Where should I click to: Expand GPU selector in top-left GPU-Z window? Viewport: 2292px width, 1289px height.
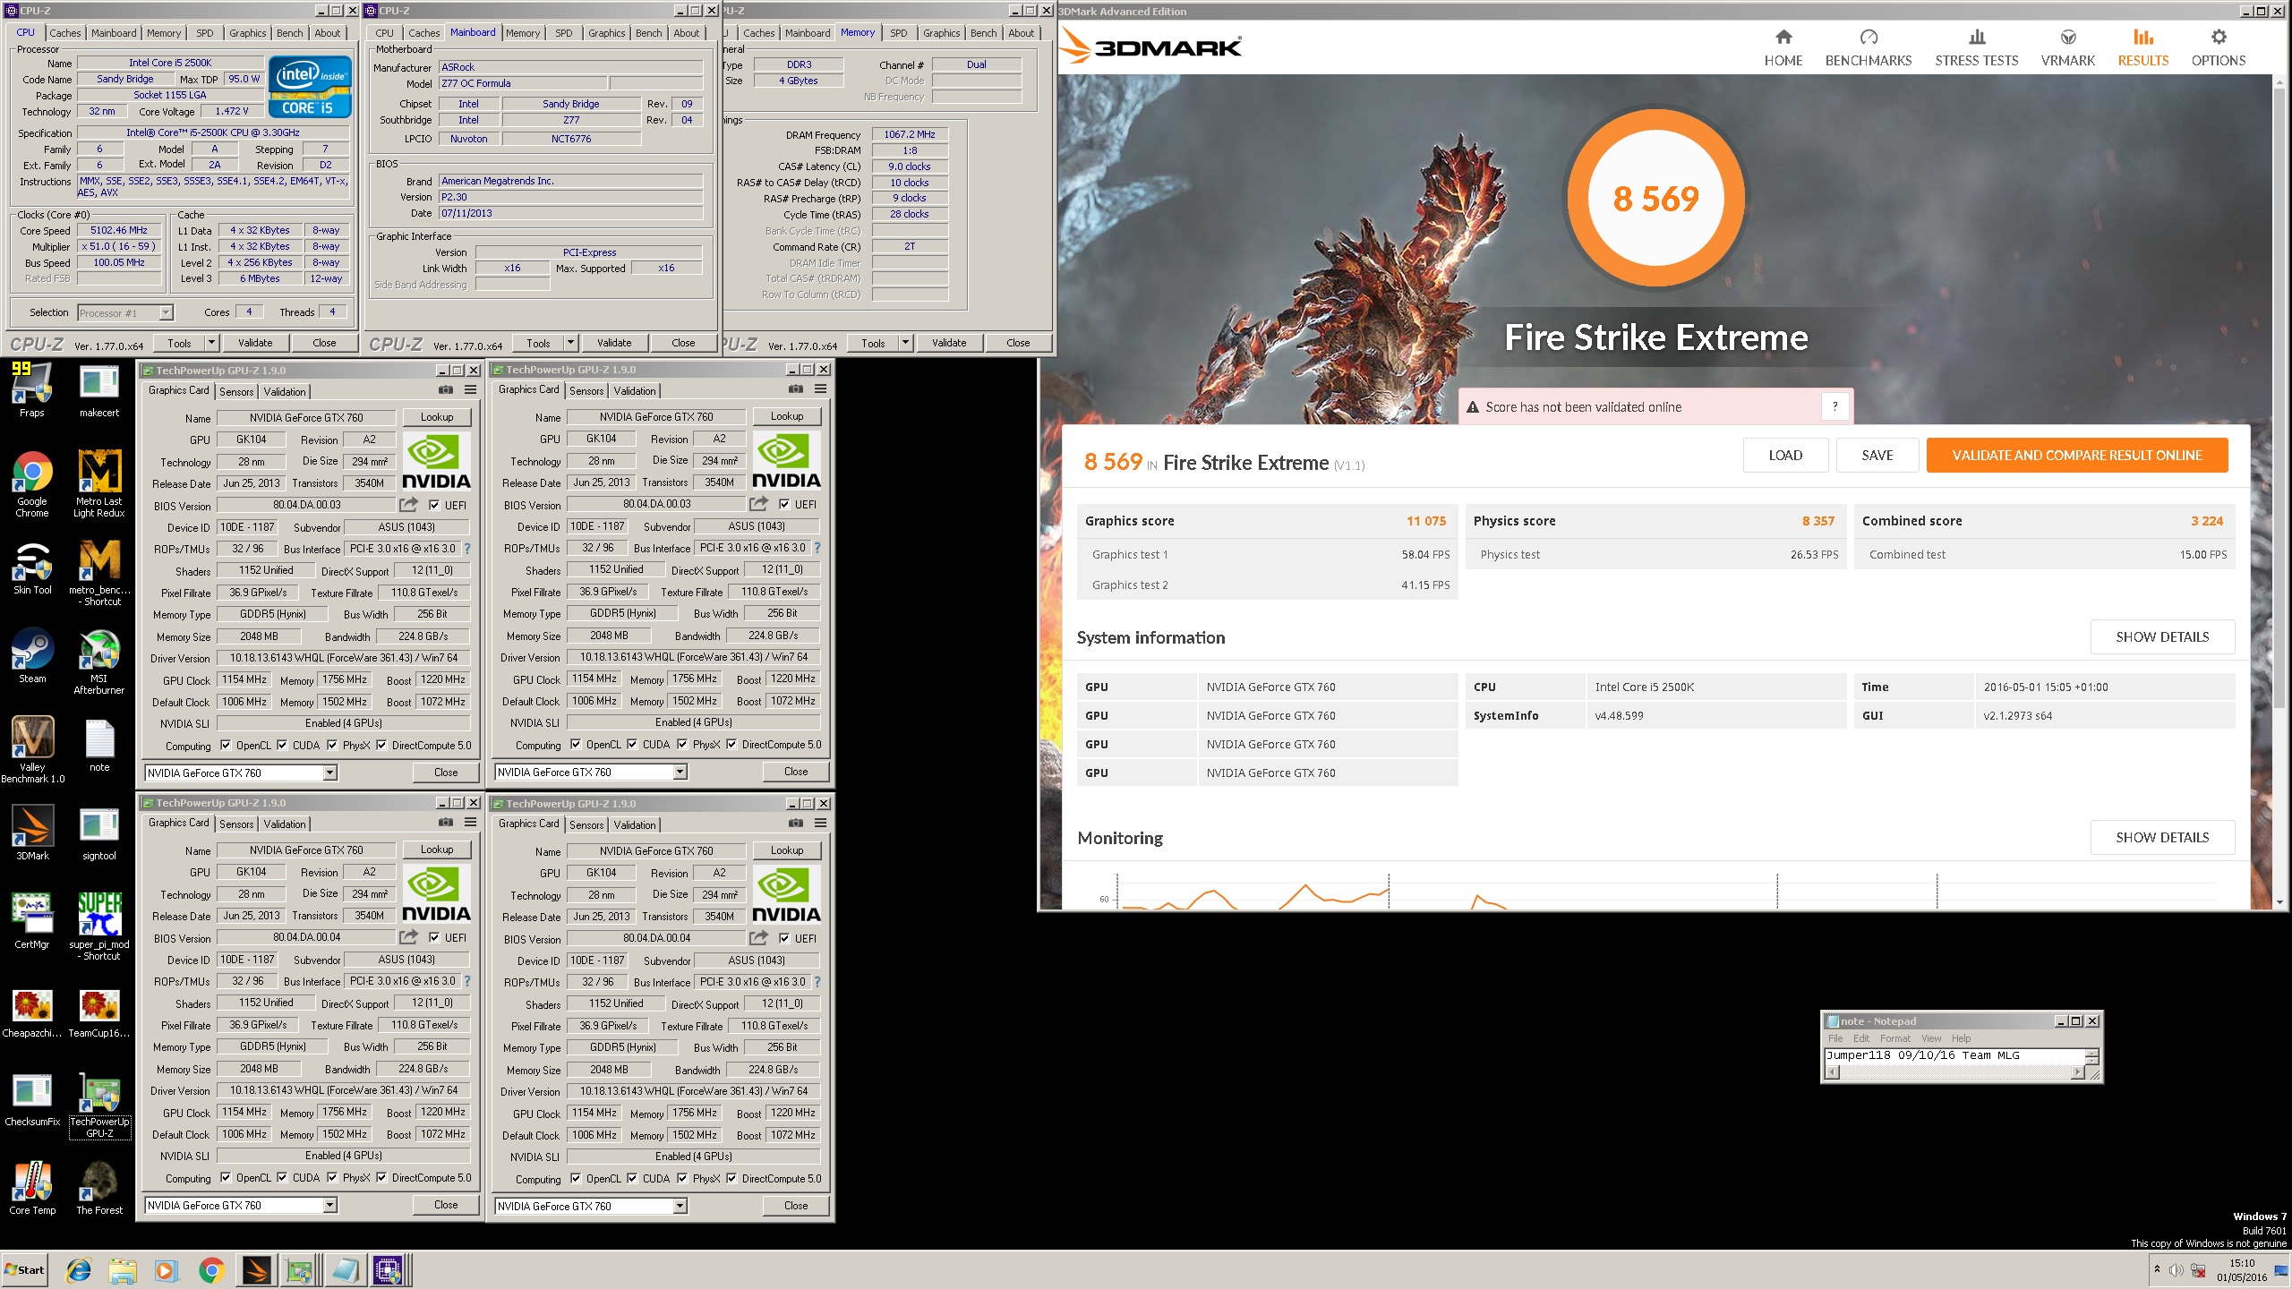pyautogui.click(x=329, y=773)
